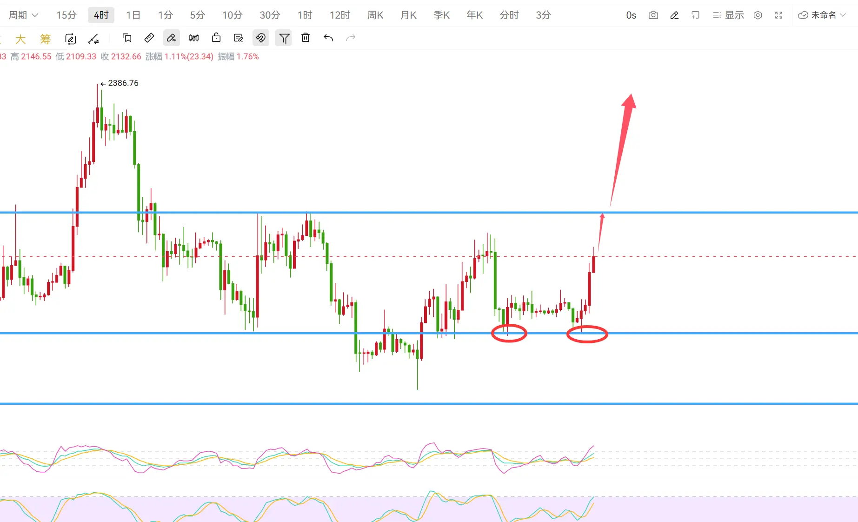
Task: Switch to 季K quarterly candles
Action: click(x=441, y=15)
